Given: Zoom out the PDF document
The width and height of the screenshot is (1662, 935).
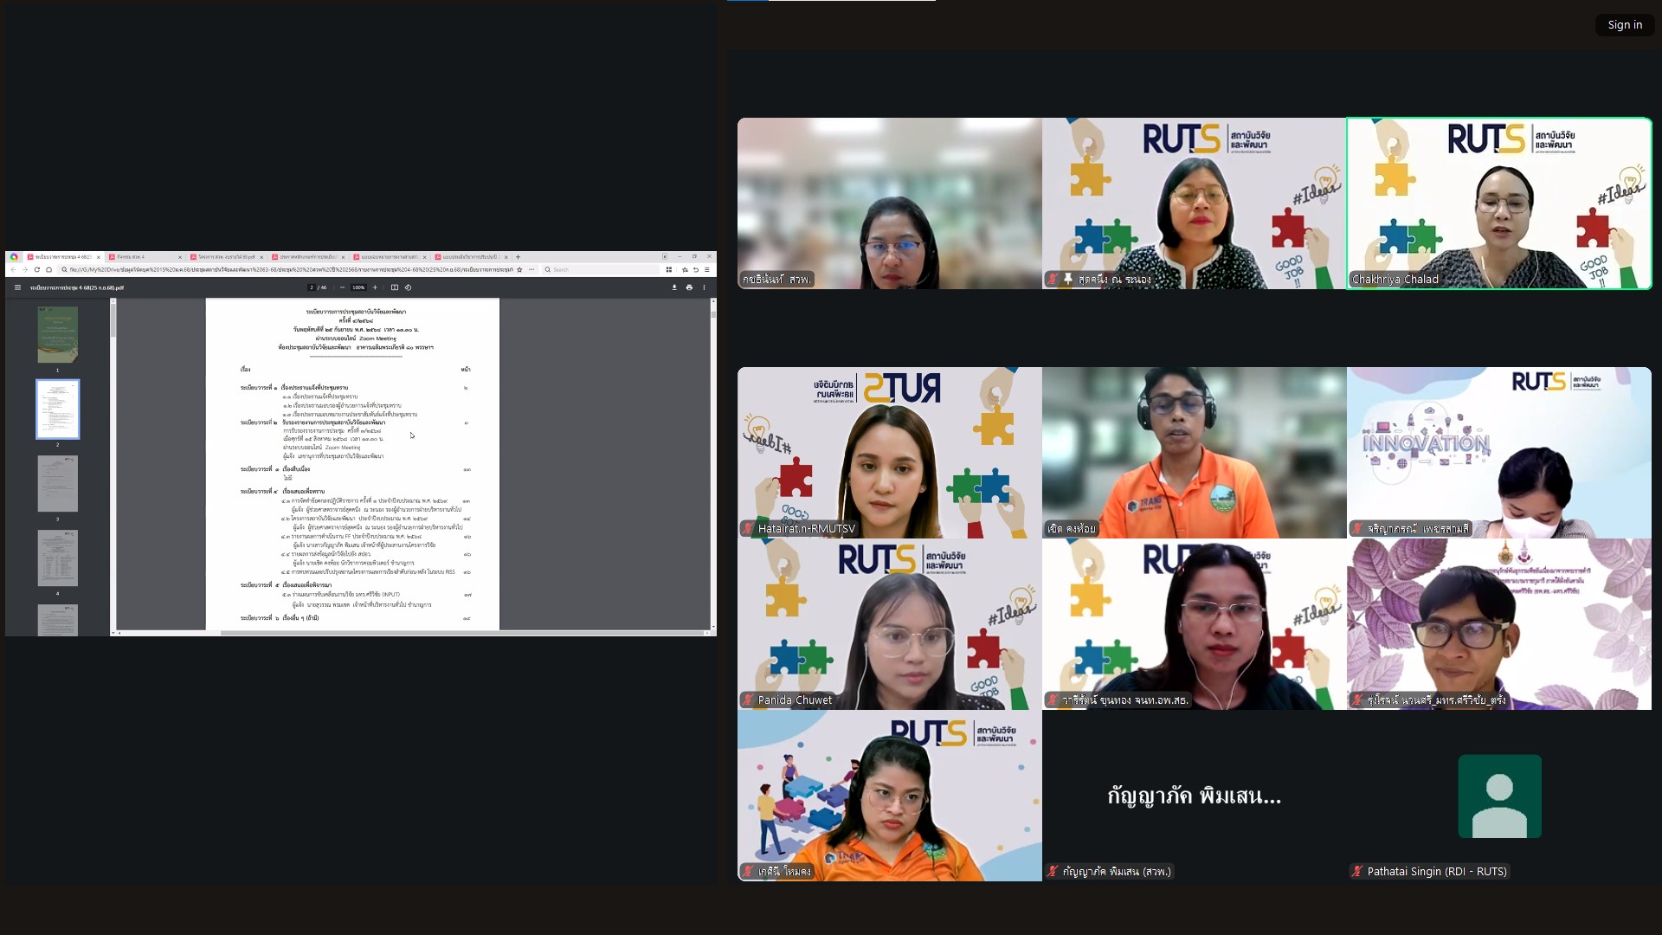Looking at the screenshot, I should (x=343, y=287).
